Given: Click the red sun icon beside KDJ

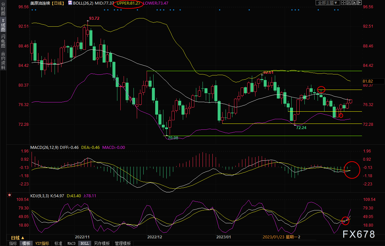Looking at the screenshot, I should [10, 195].
